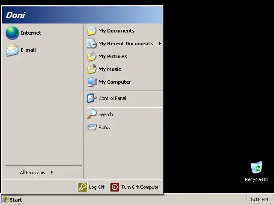Select My Documents text in Start menu

(116, 31)
